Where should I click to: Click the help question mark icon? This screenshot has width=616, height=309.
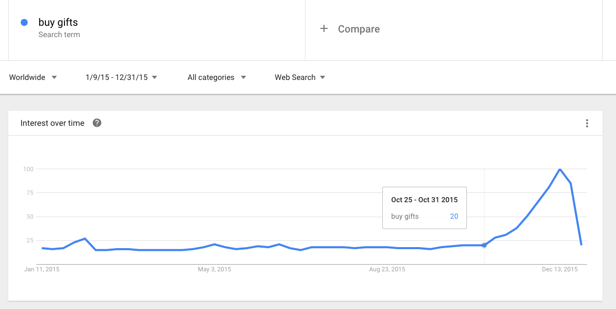point(97,123)
